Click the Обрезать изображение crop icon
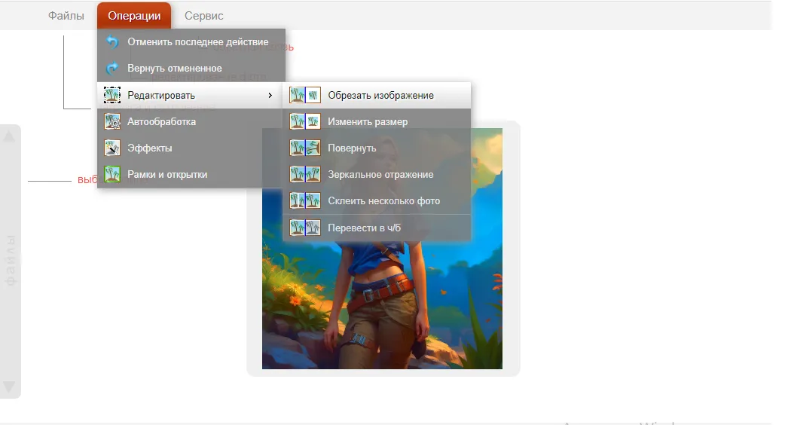Viewport: 785px width, 425px height. coord(305,95)
